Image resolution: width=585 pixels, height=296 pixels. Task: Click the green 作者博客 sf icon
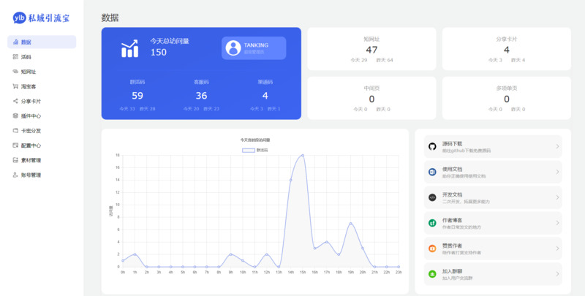coord(432,223)
